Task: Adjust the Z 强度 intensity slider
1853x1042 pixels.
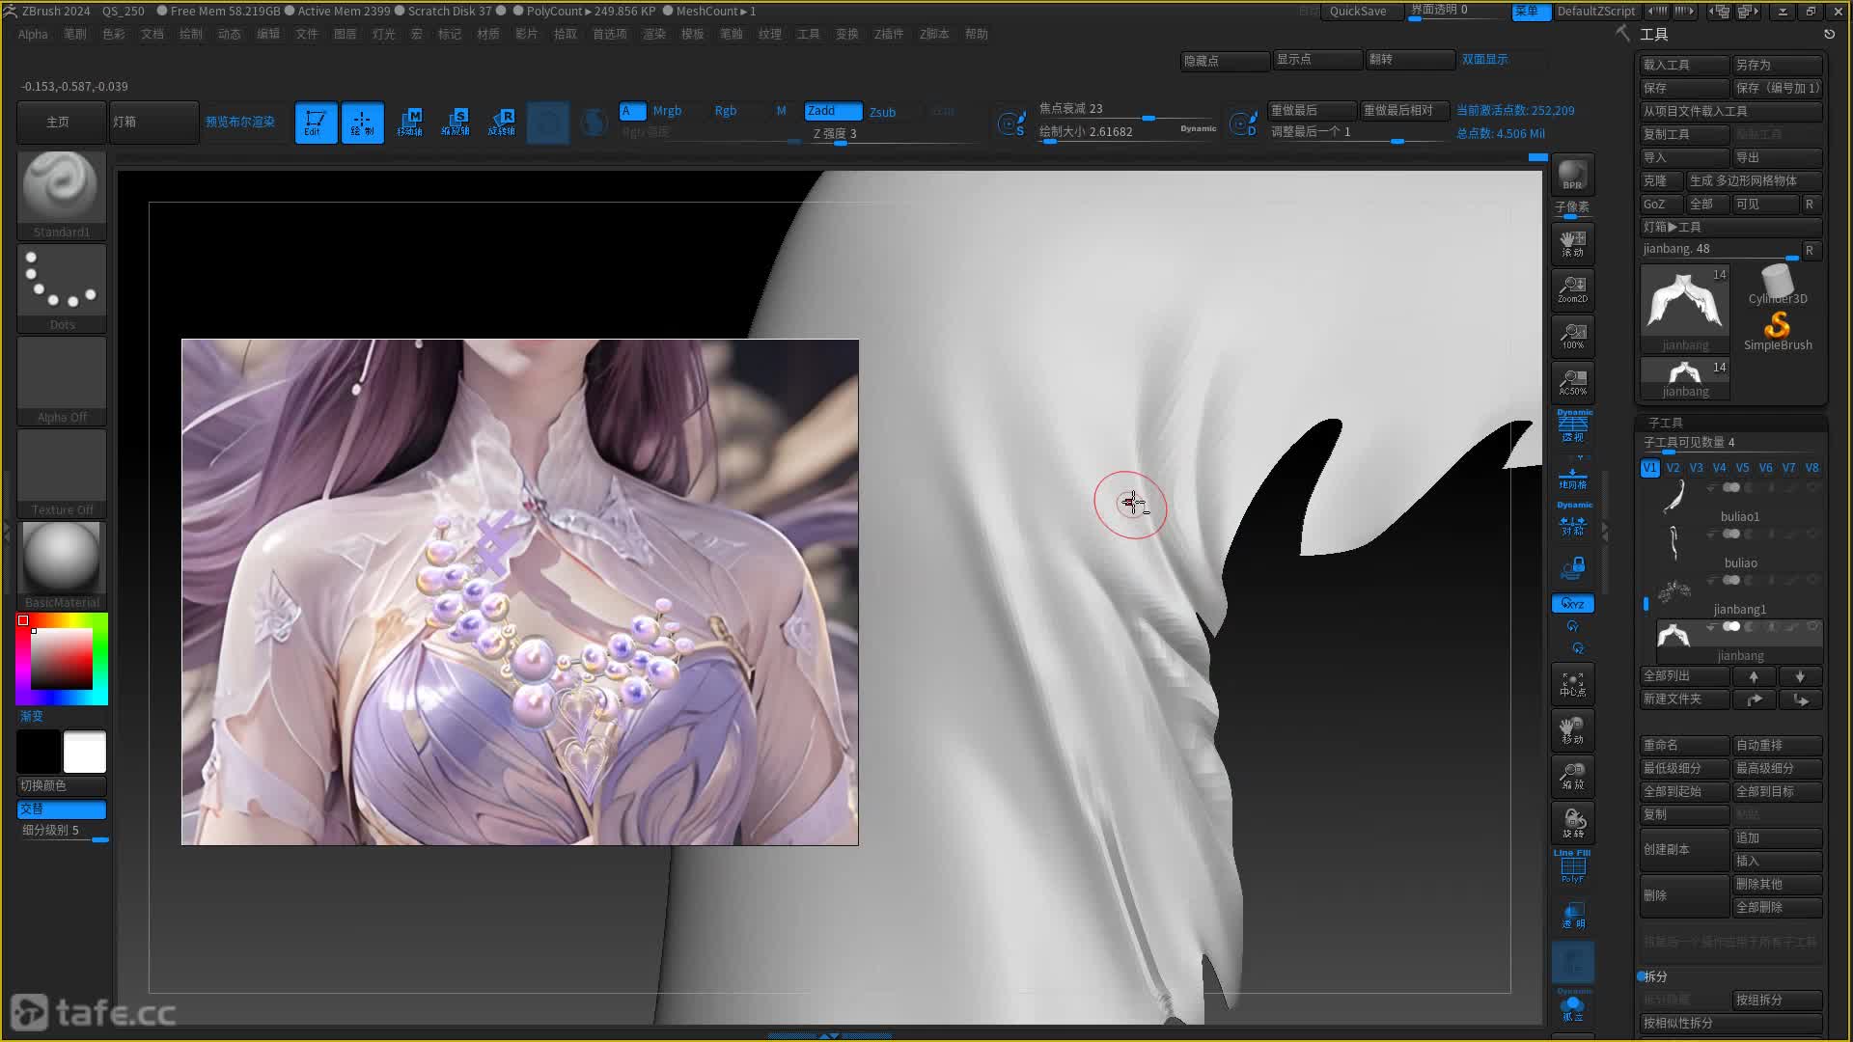Action: tap(893, 134)
